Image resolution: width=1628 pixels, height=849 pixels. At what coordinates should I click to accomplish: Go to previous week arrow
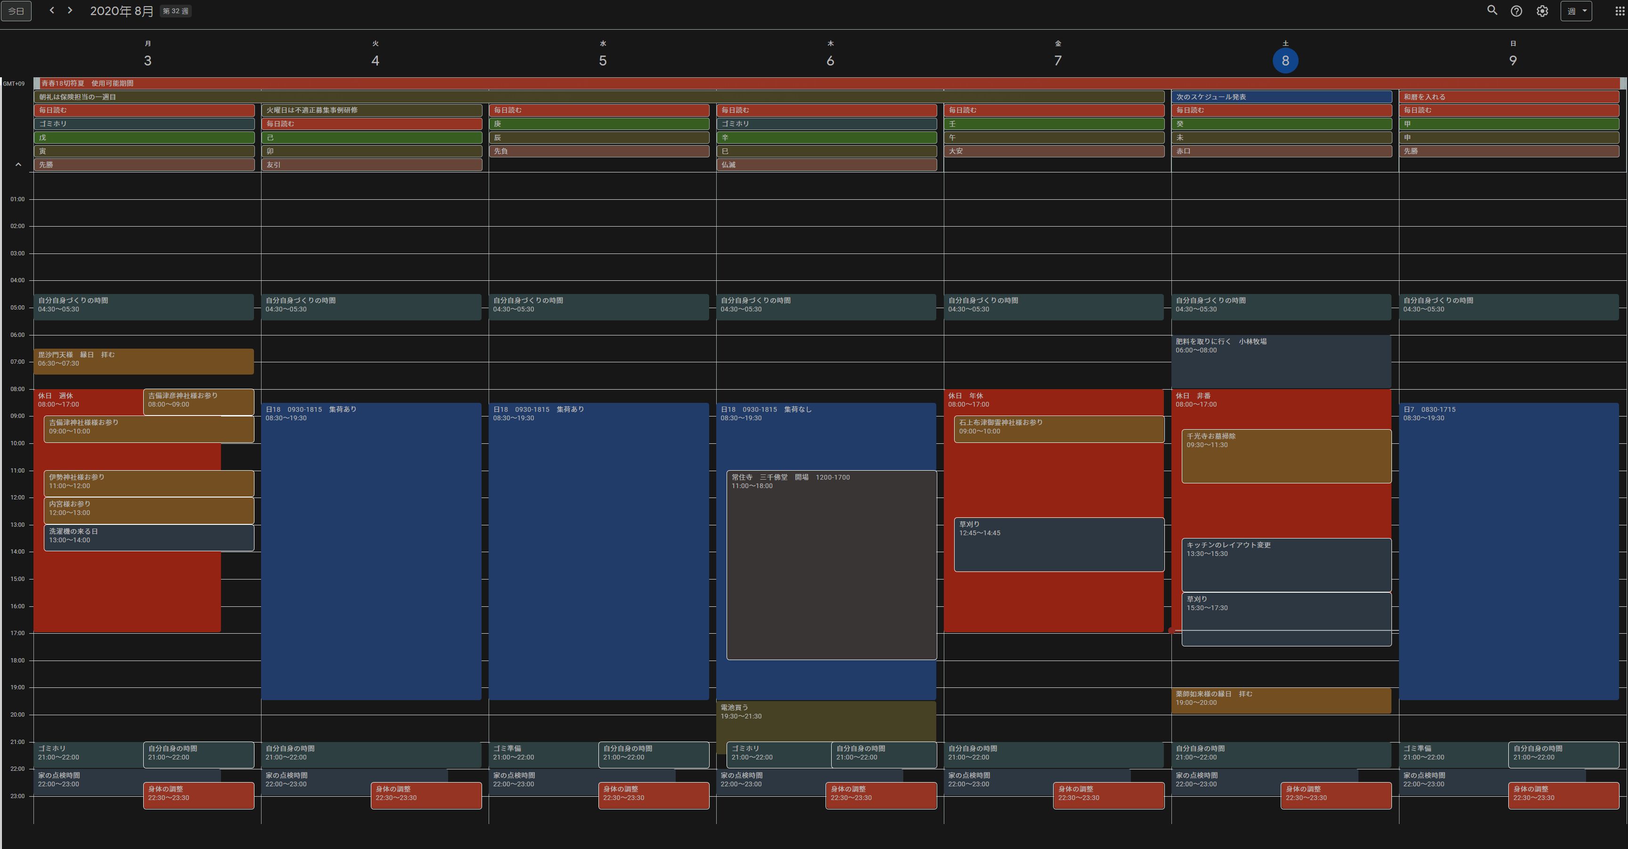pyautogui.click(x=52, y=11)
